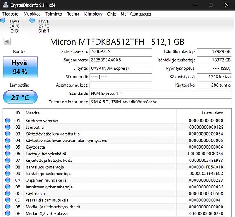Click the Liityntä field UASP (NVM Express)
The height and width of the screenshot is (217, 235).
pyautogui.click(x=121, y=69)
